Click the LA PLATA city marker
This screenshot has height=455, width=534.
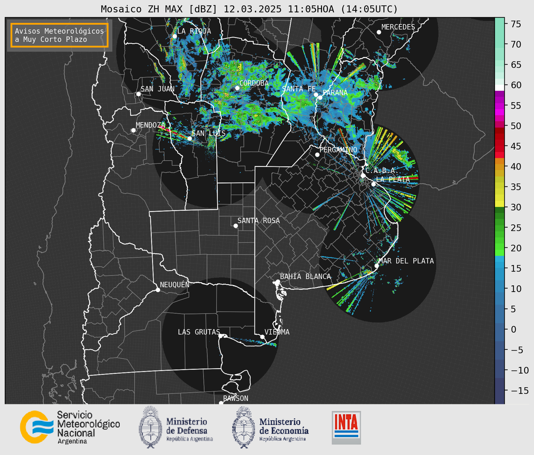374,184
